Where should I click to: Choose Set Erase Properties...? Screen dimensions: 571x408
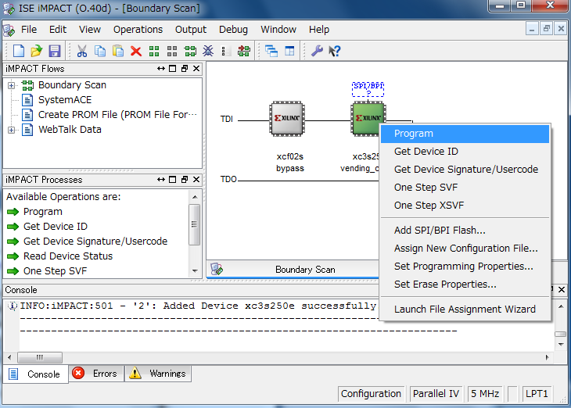465,285
